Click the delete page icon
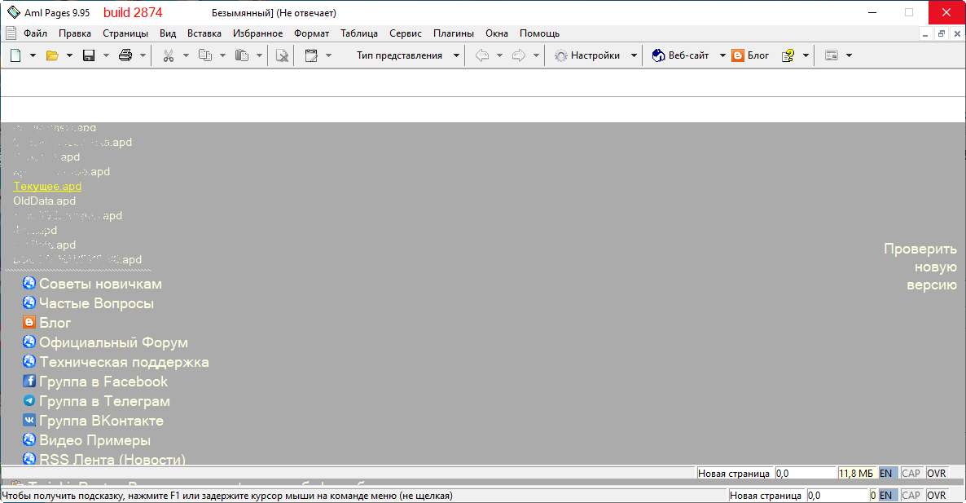 click(282, 55)
